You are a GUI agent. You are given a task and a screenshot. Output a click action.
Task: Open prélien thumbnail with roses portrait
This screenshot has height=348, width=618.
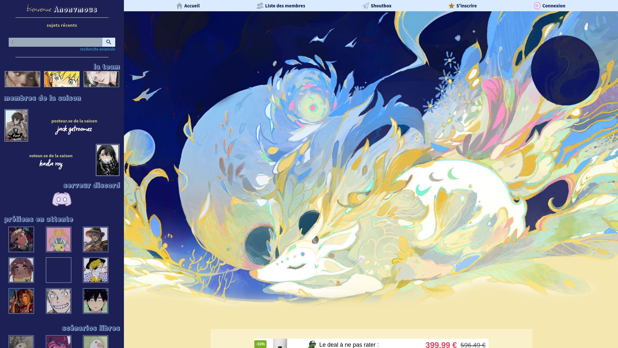(x=21, y=239)
